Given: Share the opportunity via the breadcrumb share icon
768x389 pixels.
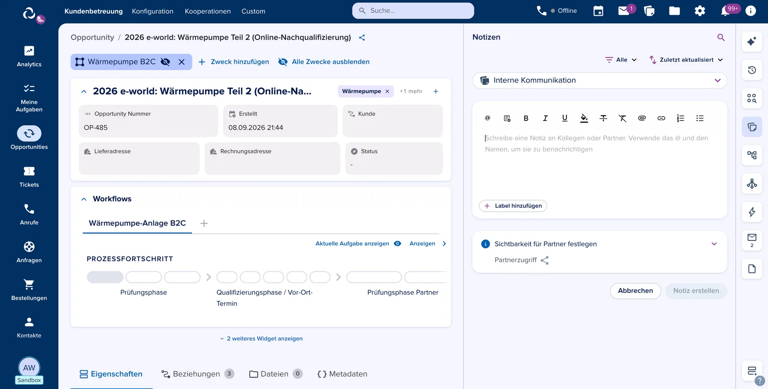Looking at the screenshot, I should tap(362, 37).
